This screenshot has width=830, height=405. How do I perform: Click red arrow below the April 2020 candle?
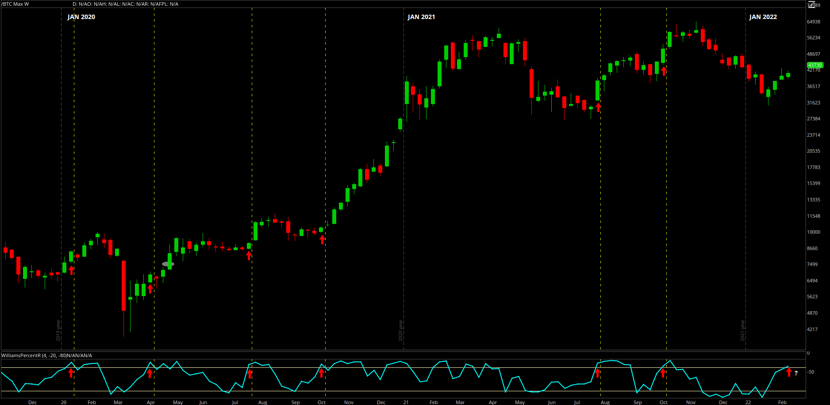pos(150,289)
